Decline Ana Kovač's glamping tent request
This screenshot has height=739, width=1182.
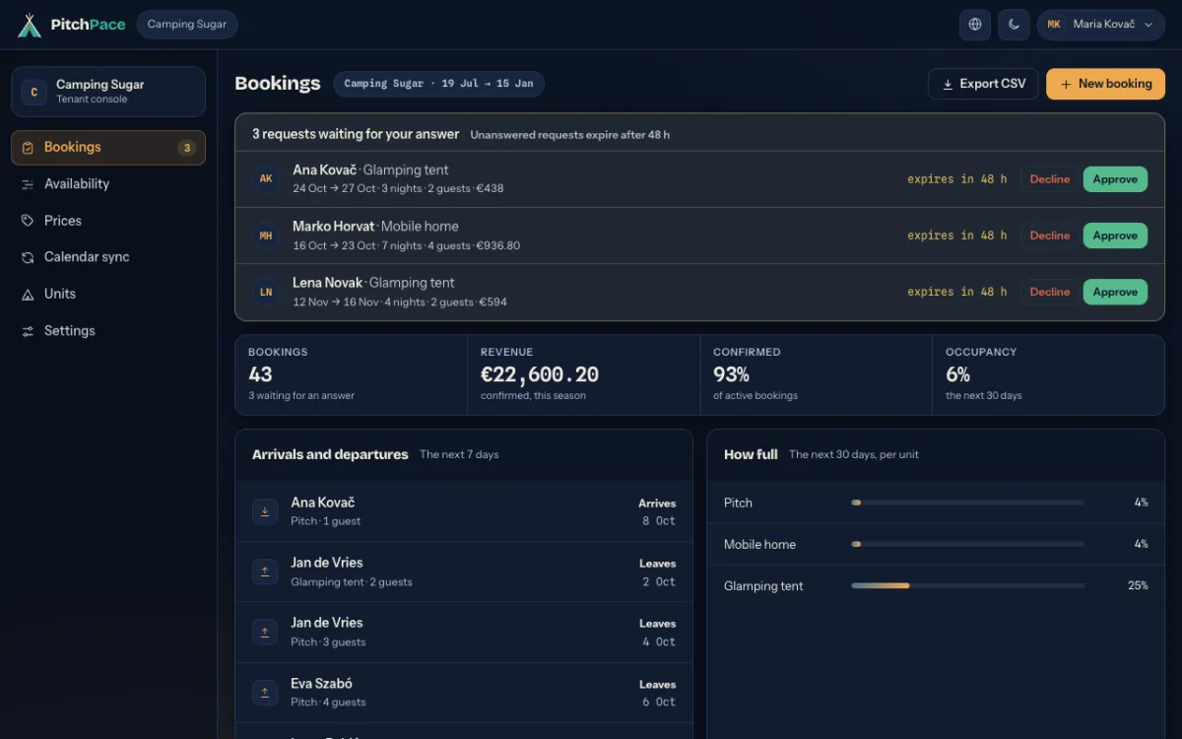[x=1050, y=179]
